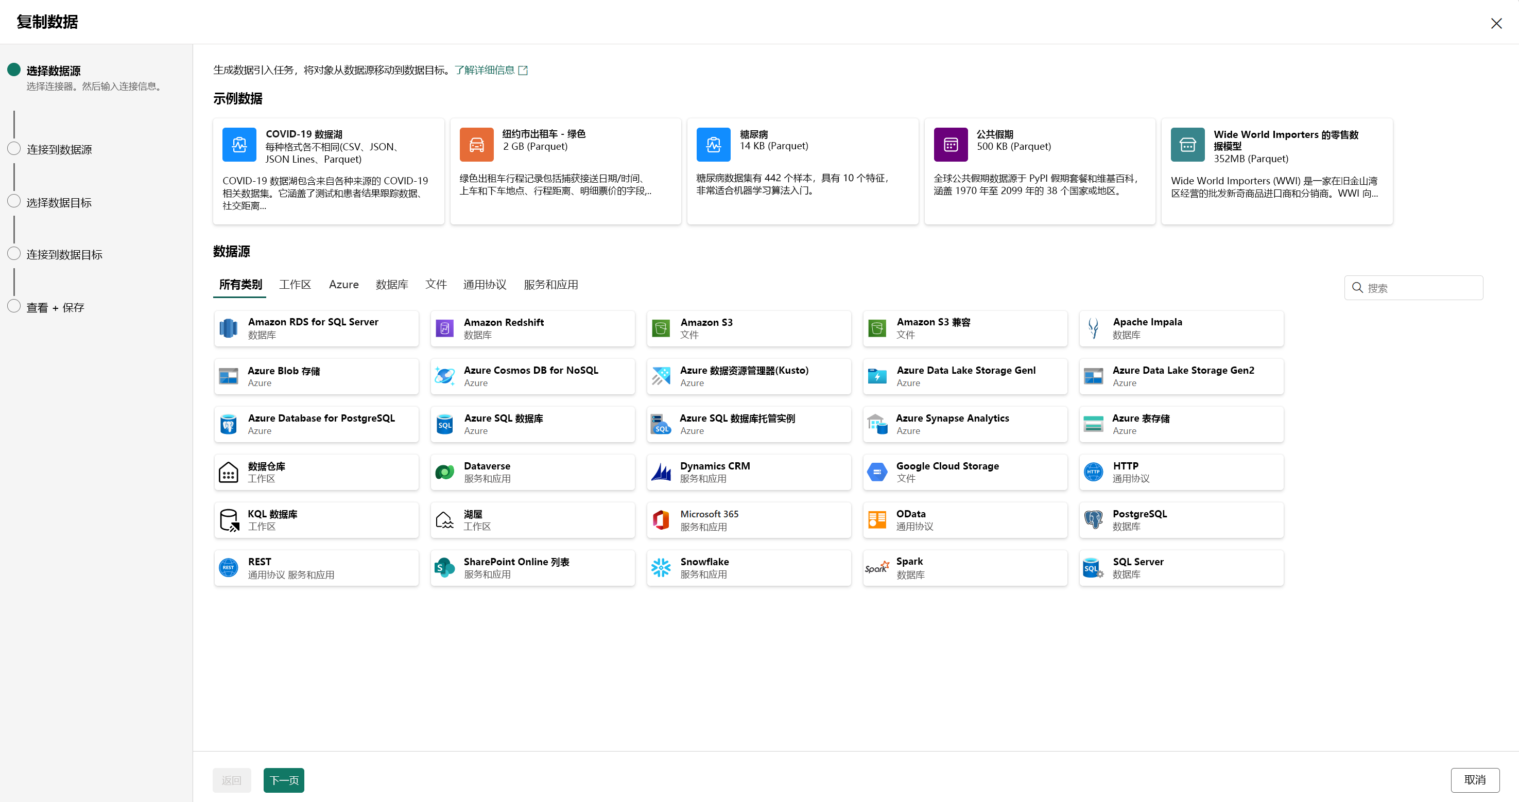The width and height of the screenshot is (1519, 802).
Task: Switch to the 文件 tab
Action: coord(436,285)
